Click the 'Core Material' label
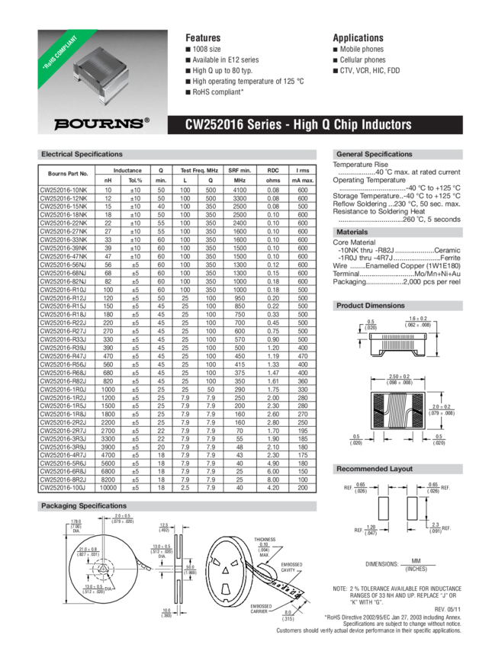Screen dimensions: 492x648 pos(355,242)
